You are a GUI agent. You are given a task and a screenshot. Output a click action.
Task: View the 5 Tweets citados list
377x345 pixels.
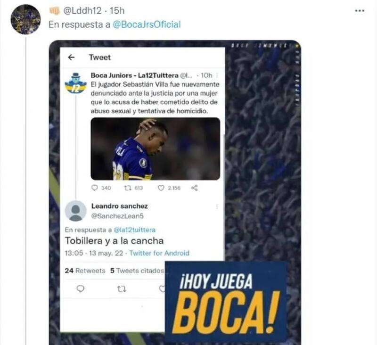tap(137, 271)
